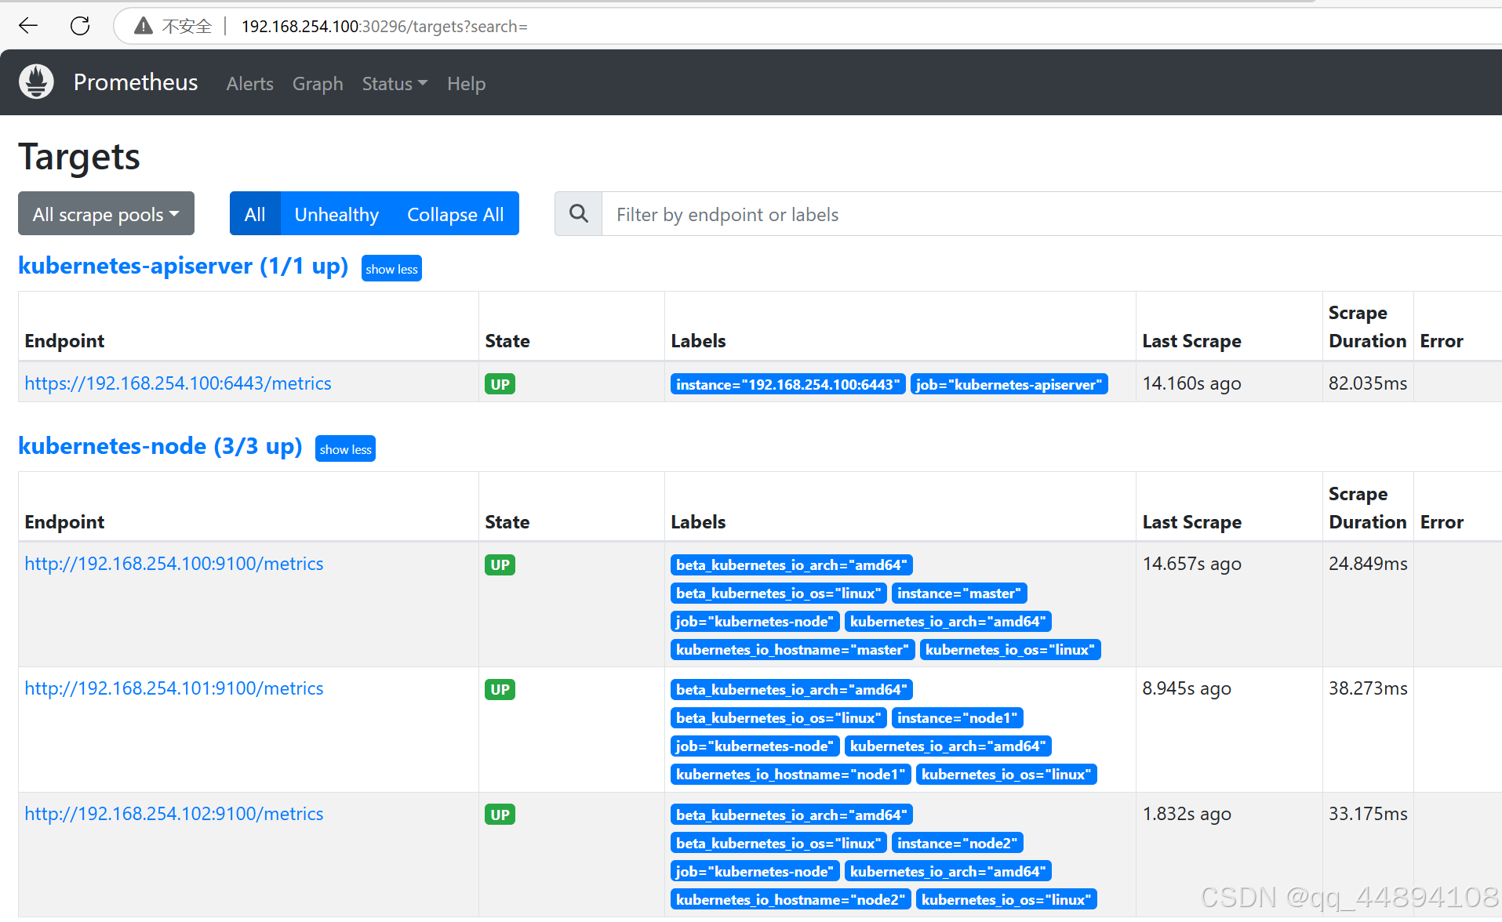
Task: Collapse kubernetes-apiserver with show less
Action: [x=391, y=268]
